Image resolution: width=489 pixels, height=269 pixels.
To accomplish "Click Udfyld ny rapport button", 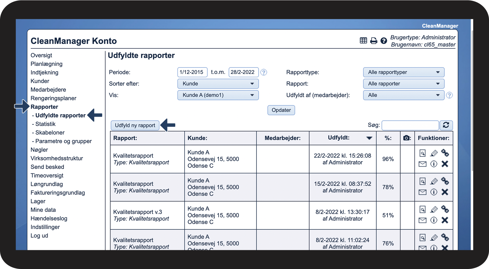I will click(135, 125).
